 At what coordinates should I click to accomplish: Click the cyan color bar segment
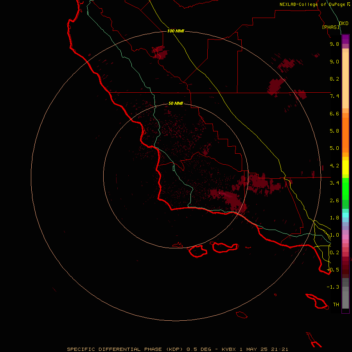(345, 215)
